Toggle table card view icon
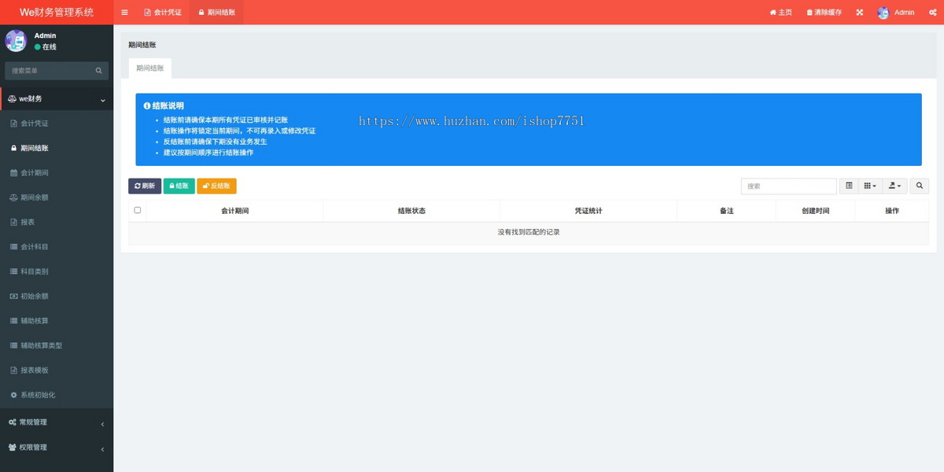The width and height of the screenshot is (944, 472). [849, 186]
